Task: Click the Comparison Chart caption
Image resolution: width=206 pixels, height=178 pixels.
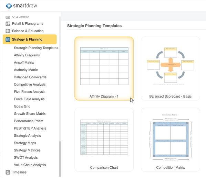Action: 104,168
